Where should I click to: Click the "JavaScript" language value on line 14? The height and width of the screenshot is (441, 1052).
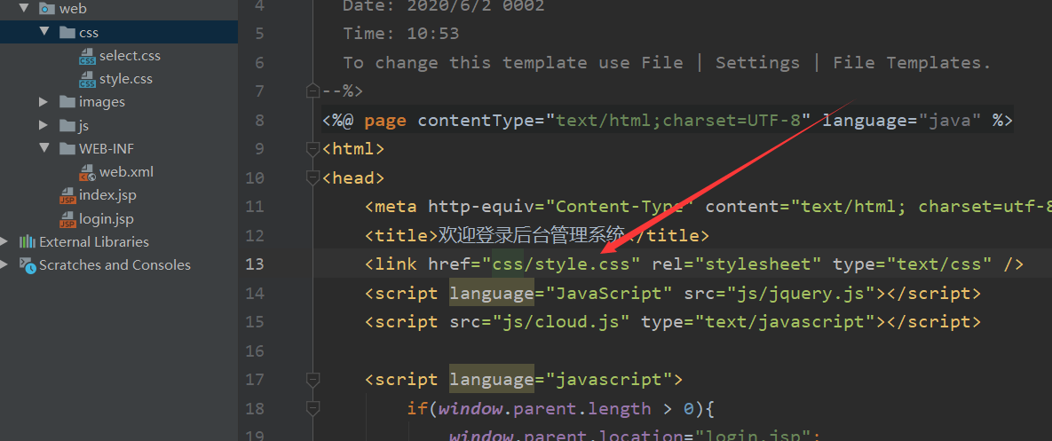coord(609,293)
